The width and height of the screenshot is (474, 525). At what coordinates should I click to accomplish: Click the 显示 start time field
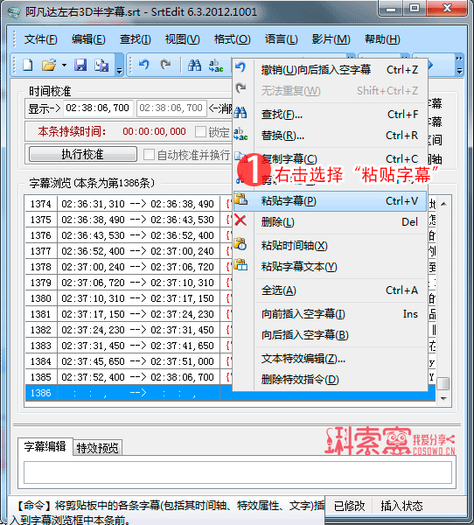(x=98, y=108)
